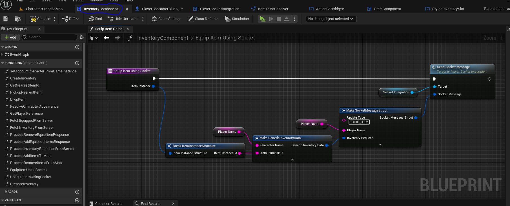Click the Equip Item Using Socket node title
Viewport: 510px width, 206px height.
132,71
